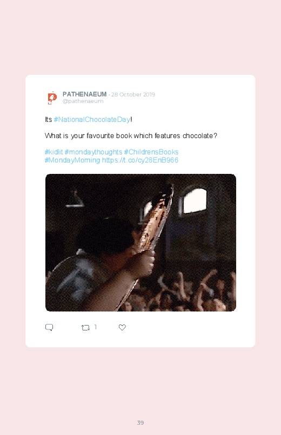This screenshot has width=281, height=435.
Task: Click the page number 39
Action: (140, 423)
